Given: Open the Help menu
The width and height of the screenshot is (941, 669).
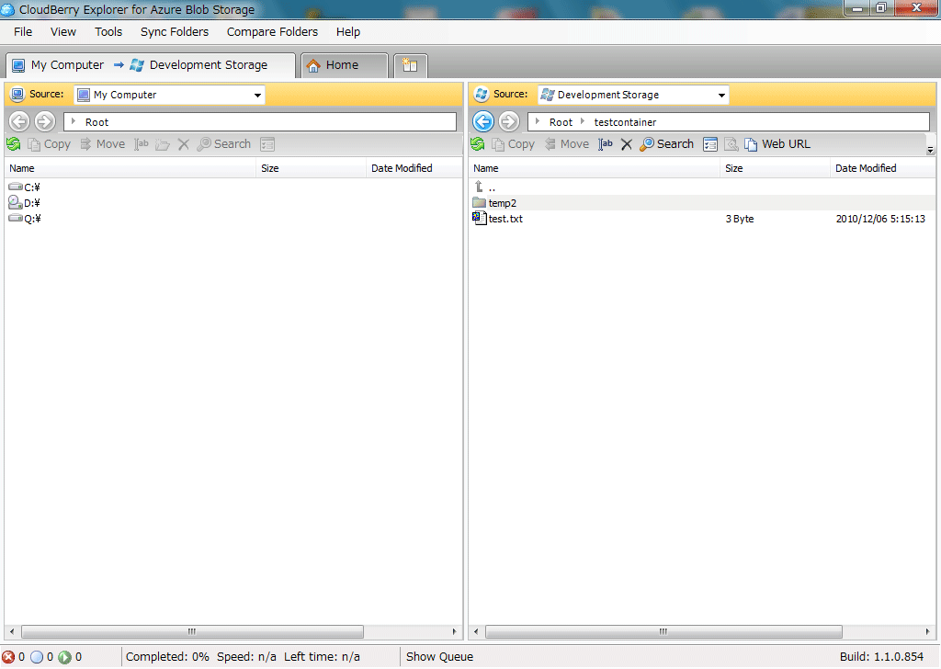Looking at the screenshot, I should click(x=348, y=32).
